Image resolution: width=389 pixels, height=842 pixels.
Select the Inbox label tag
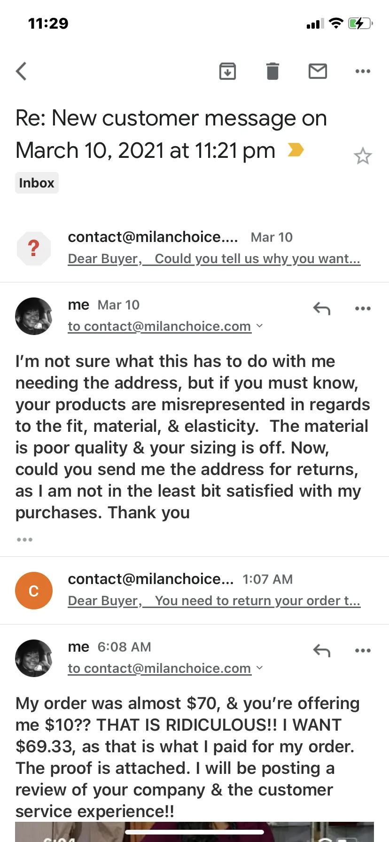point(37,183)
